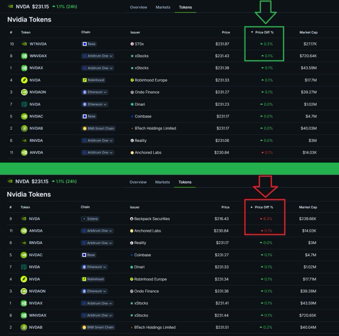Click NVDAX token icon in $231.41 row
339x336 pixels.
(24, 303)
